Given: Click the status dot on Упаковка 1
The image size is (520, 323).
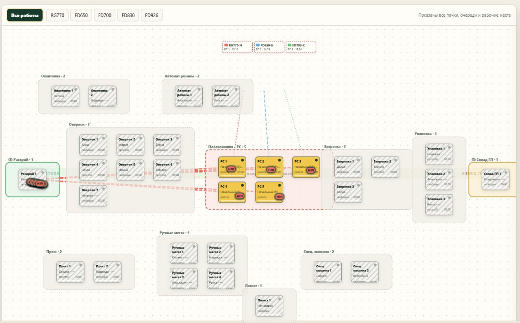Looking at the screenshot, I should click(x=449, y=148).
